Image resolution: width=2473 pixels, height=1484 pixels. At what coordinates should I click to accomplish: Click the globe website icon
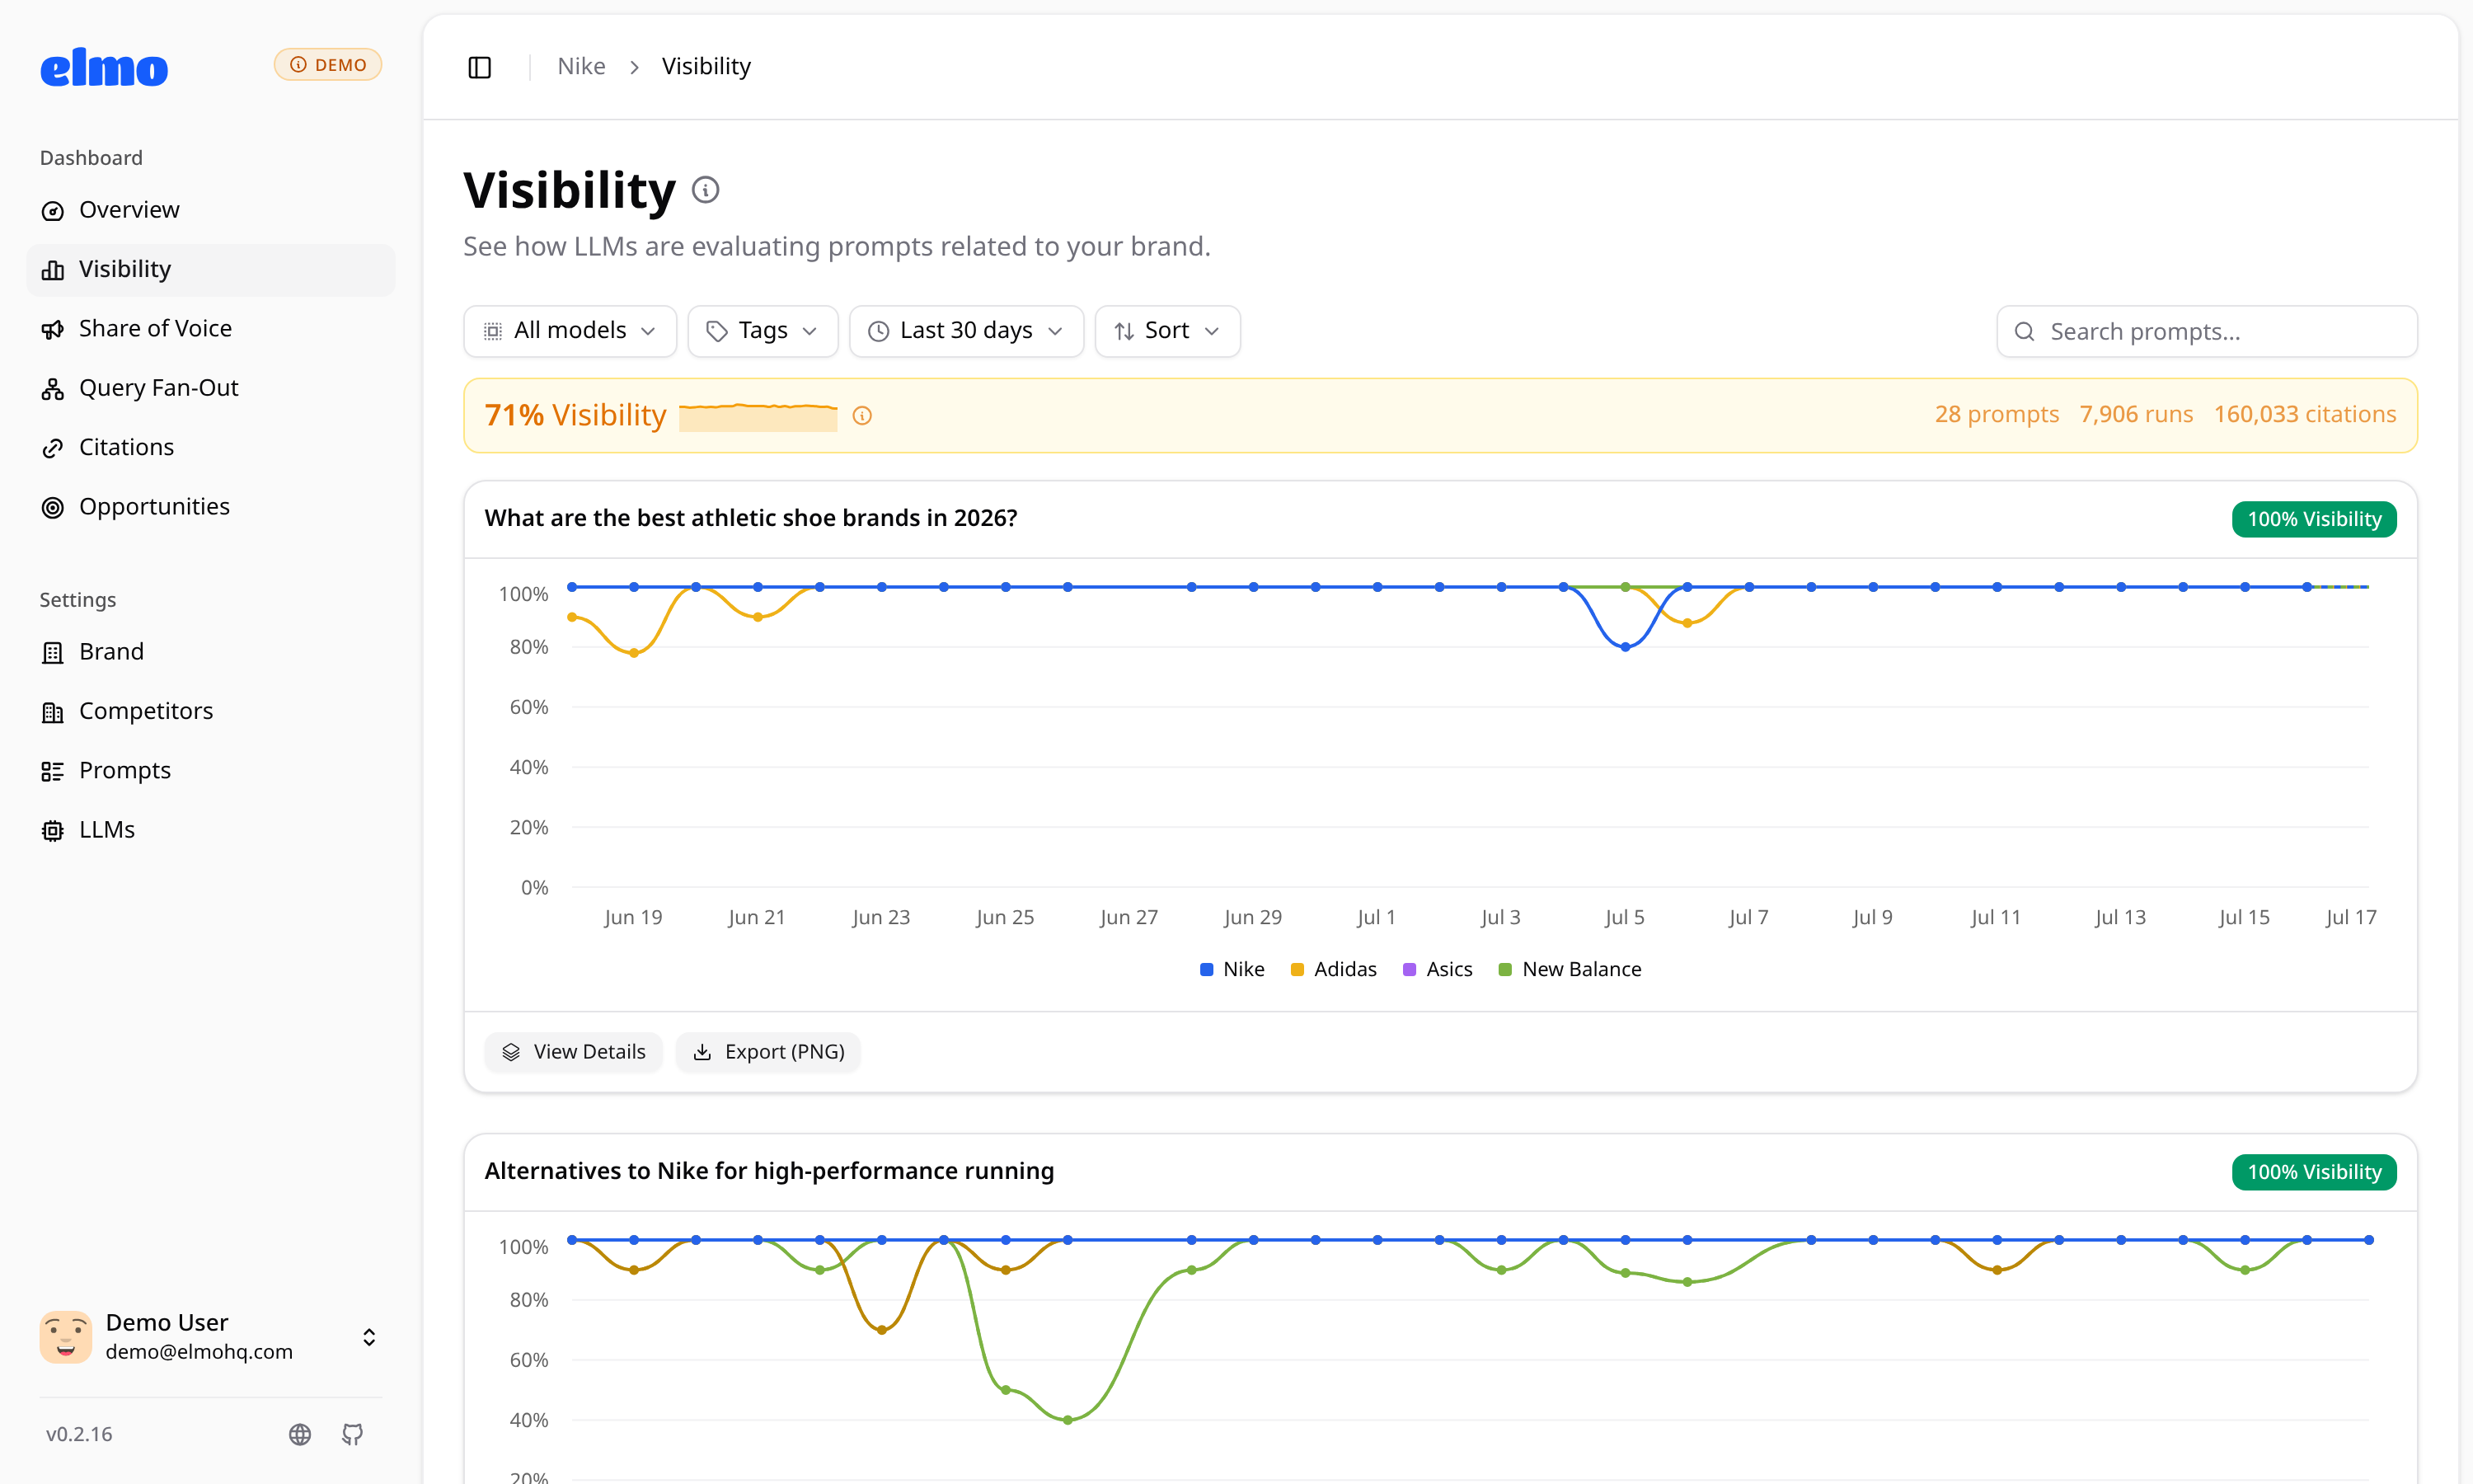tap(300, 1435)
